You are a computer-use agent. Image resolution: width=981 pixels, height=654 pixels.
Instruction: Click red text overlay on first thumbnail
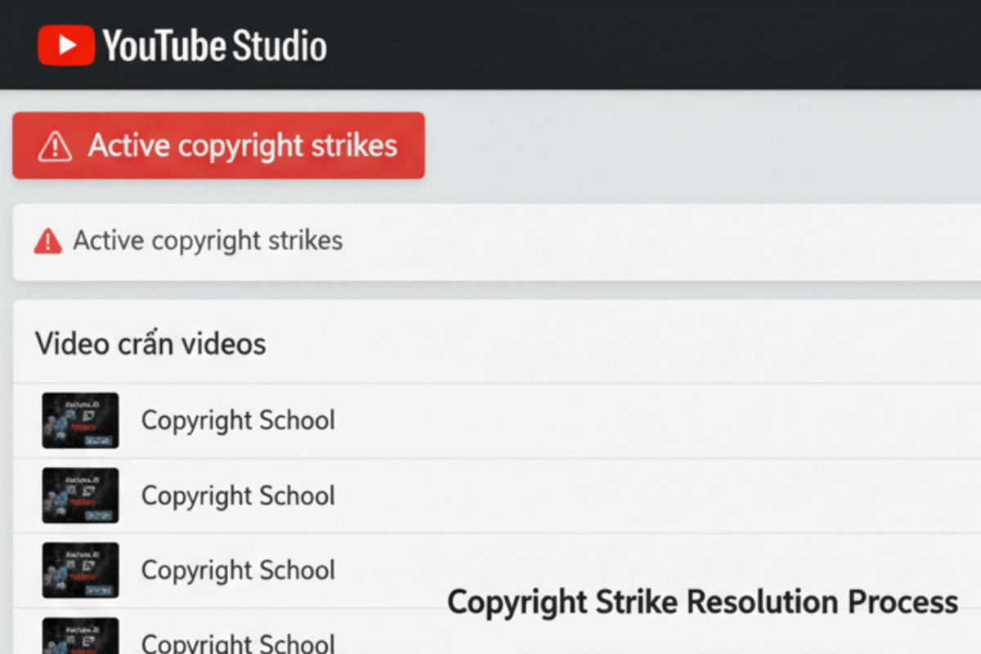coord(83,427)
